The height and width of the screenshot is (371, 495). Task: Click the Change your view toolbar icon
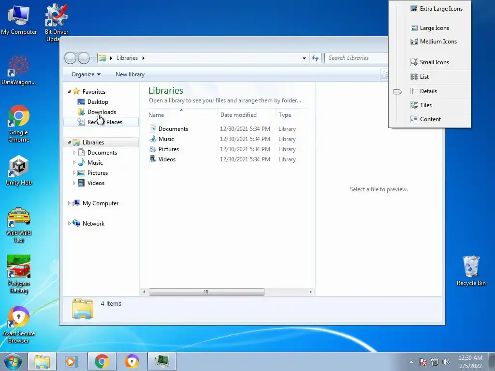[x=384, y=74]
